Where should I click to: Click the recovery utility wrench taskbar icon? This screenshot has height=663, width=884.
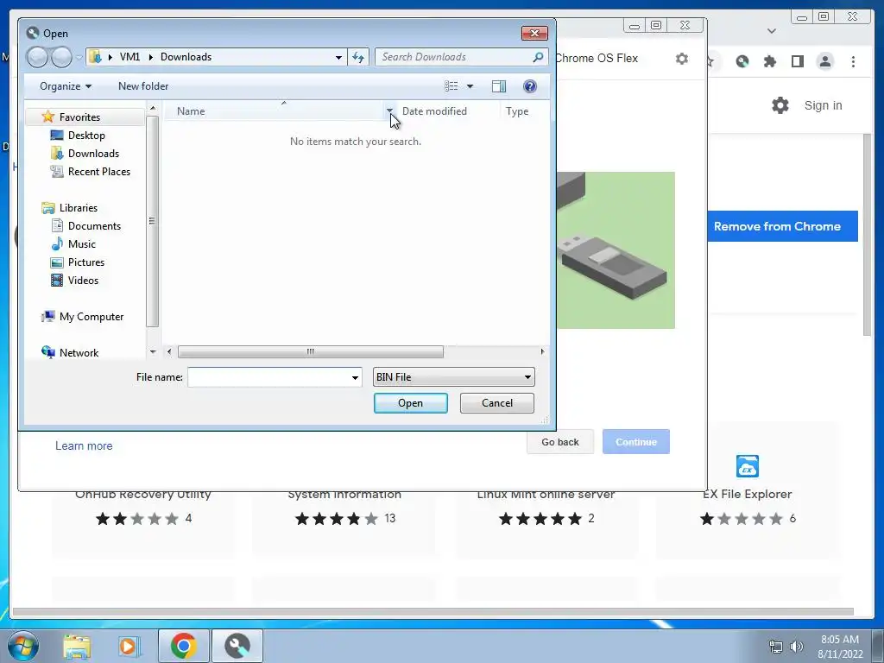tap(237, 646)
